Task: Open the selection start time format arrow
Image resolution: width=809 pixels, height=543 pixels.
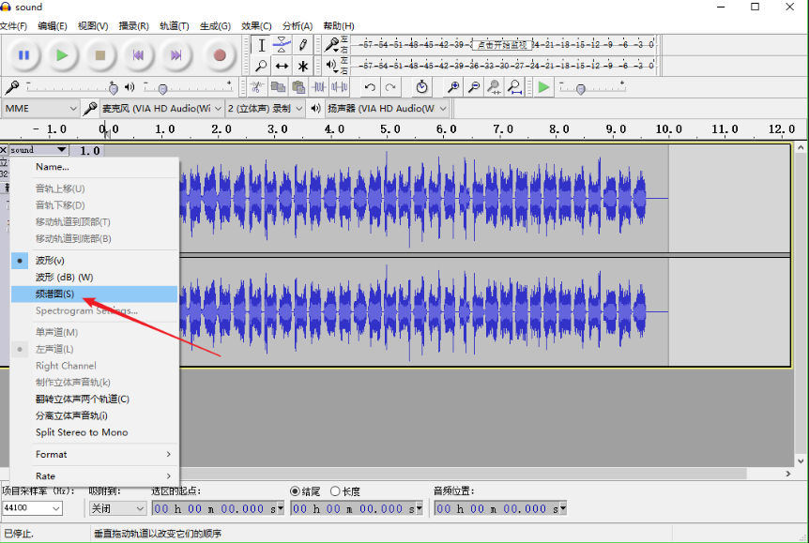Action: [281, 508]
